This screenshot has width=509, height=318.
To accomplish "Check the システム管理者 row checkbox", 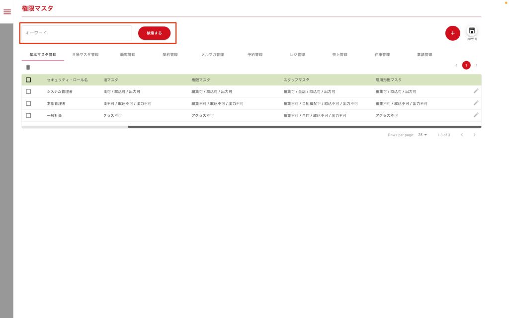I will 28,91.
